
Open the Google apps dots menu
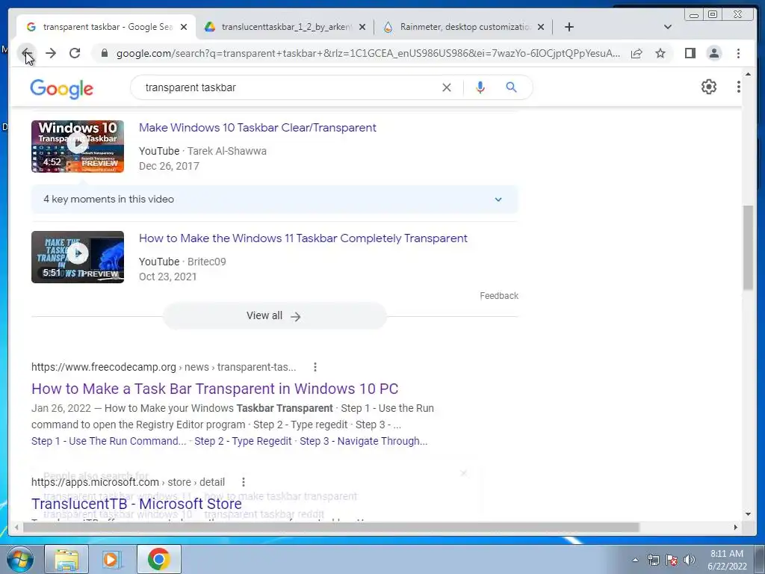click(738, 87)
